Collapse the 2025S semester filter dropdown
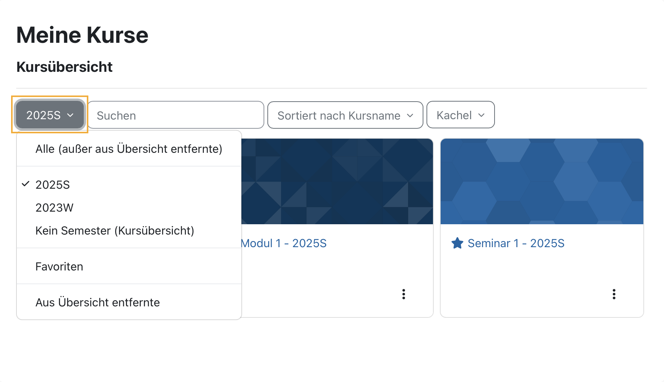The height and width of the screenshot is (382, 664). click(50, 115)
